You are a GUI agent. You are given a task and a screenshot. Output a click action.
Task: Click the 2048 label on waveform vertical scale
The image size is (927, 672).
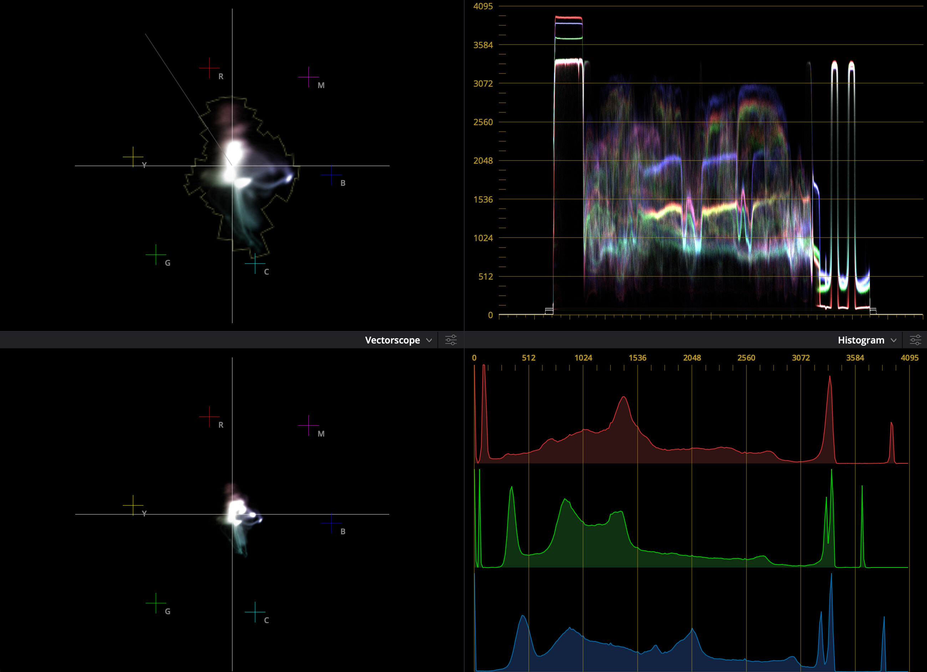click(x=483, y=161)
